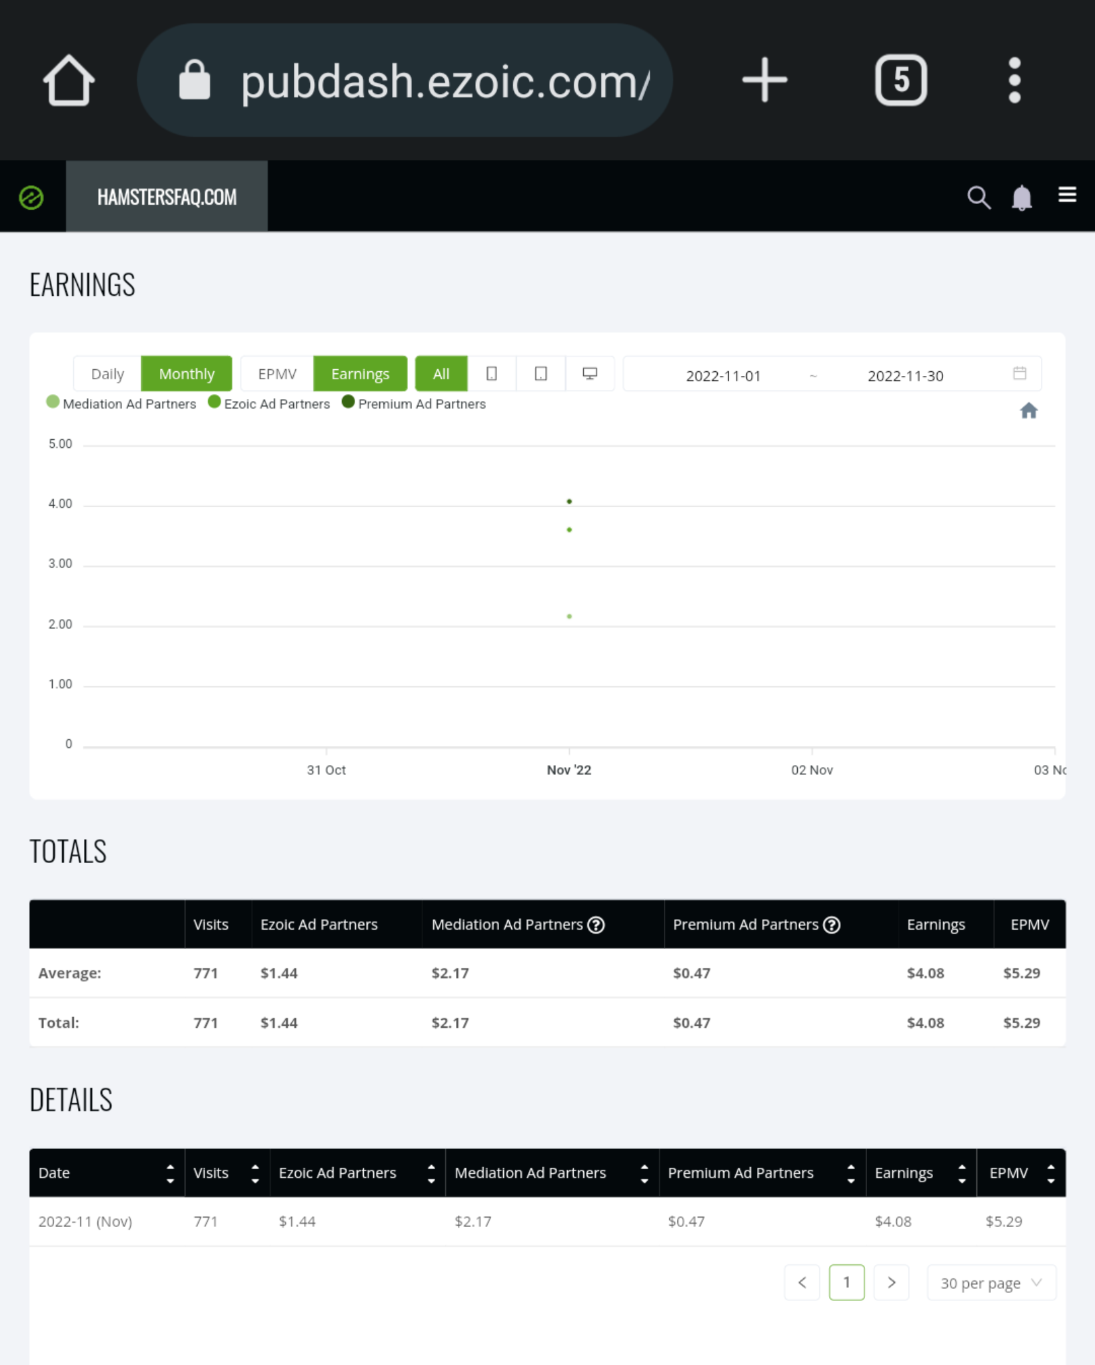Open the browser three-dot menu

point(1014,80)
